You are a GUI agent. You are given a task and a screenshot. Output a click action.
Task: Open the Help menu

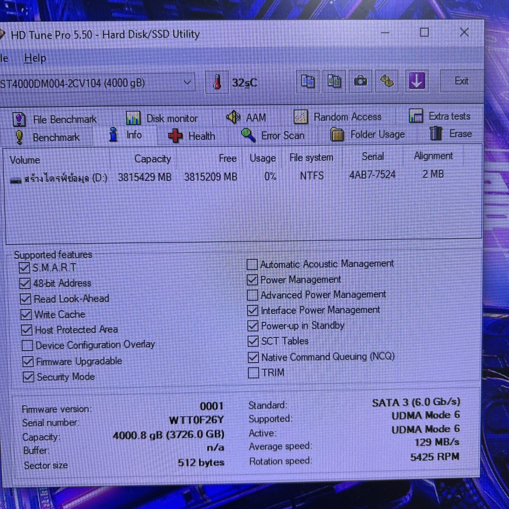pyautogui.click(x=35, y=58)
